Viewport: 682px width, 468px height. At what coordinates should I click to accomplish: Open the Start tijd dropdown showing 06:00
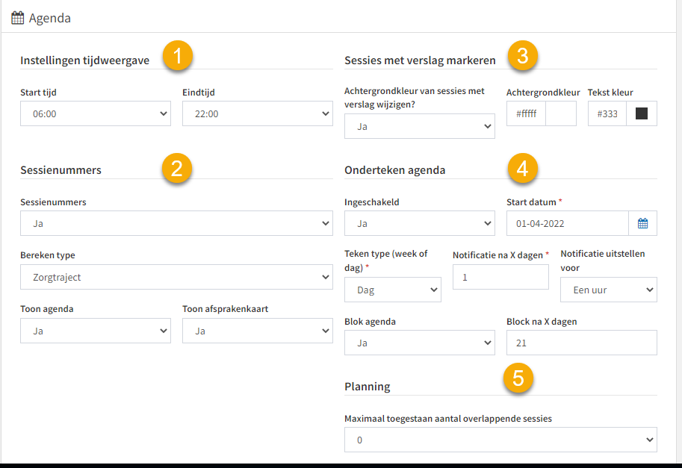point(96,114)
